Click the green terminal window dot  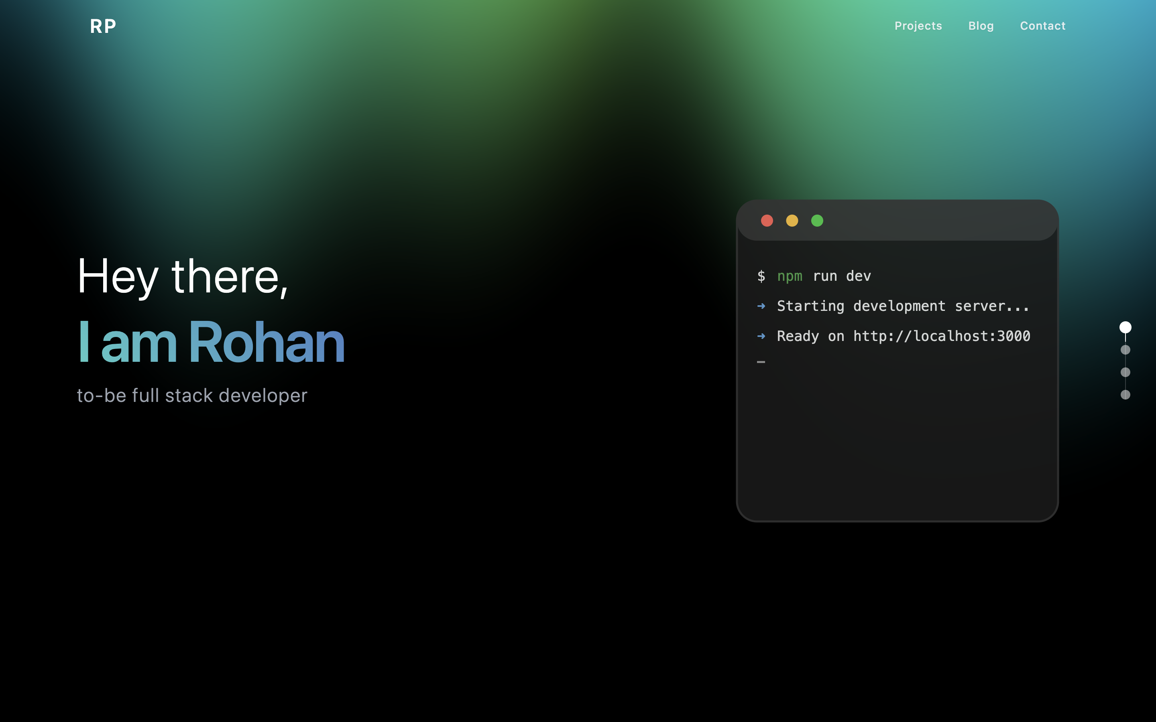click(x=817, y=221)
